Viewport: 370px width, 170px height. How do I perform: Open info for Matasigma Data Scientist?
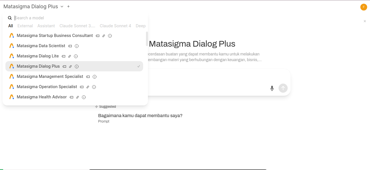point(77,46)
